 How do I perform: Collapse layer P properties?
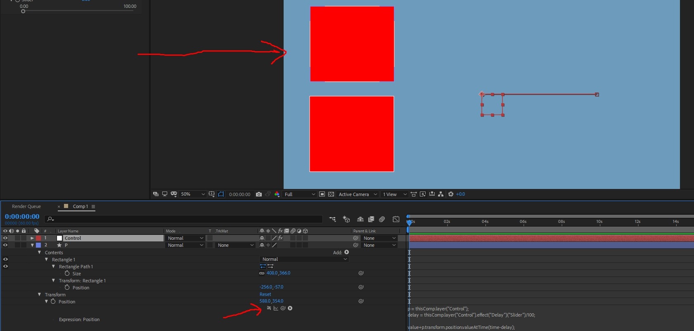pyautogui.click(x=32, y=245)
